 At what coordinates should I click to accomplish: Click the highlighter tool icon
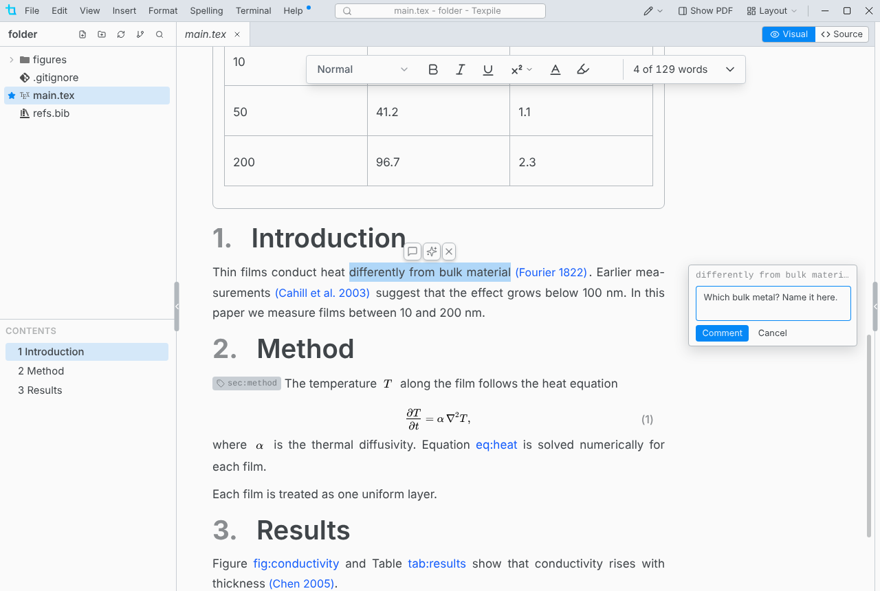point(583,69)
